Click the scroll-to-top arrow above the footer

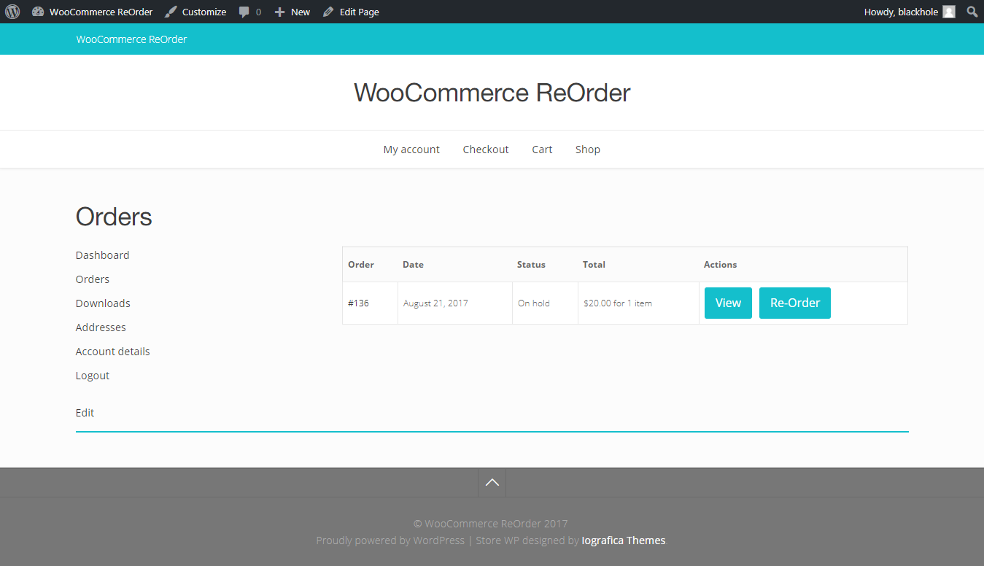pyautogui.click(x=491, y=482)
